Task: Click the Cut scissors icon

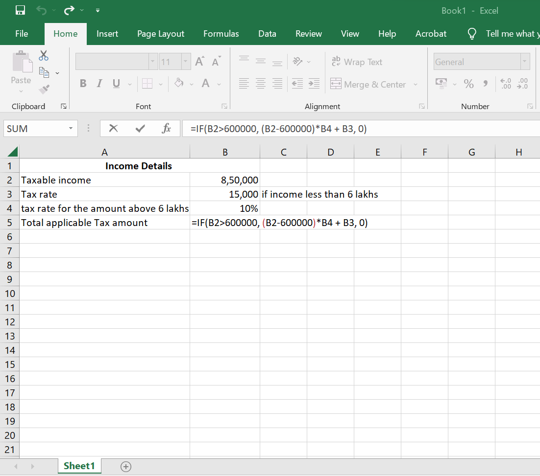Action: click(x=44, y=55)
